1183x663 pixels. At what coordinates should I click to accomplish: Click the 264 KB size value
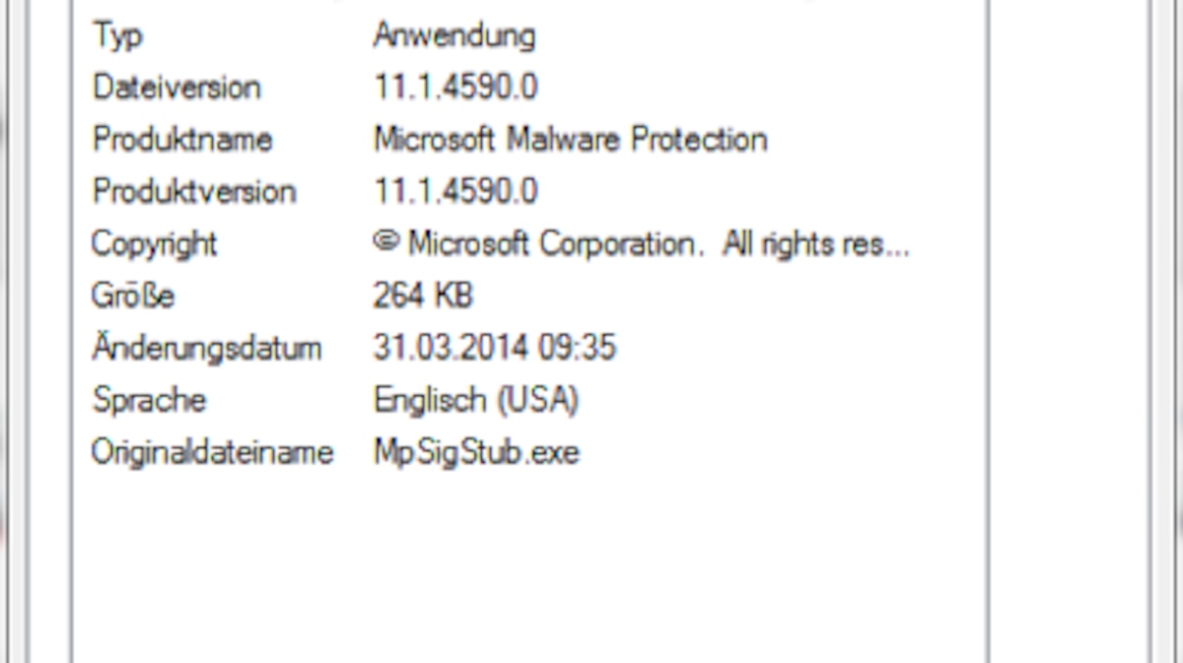point(423,296)
